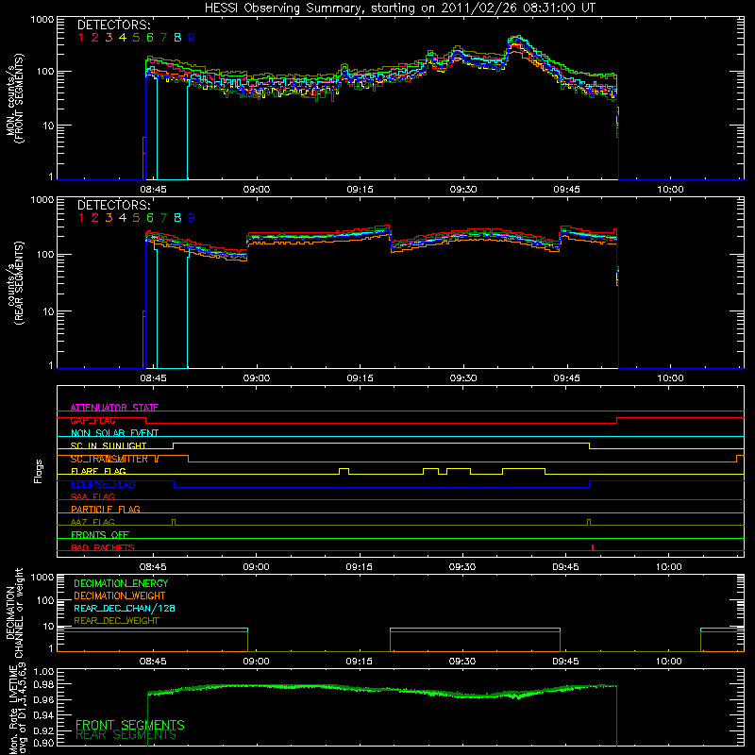Click the PARTICLE_FLAG label
Image resolution: width=755 pixels, height=755 pixels.
[x=106, y=510]
